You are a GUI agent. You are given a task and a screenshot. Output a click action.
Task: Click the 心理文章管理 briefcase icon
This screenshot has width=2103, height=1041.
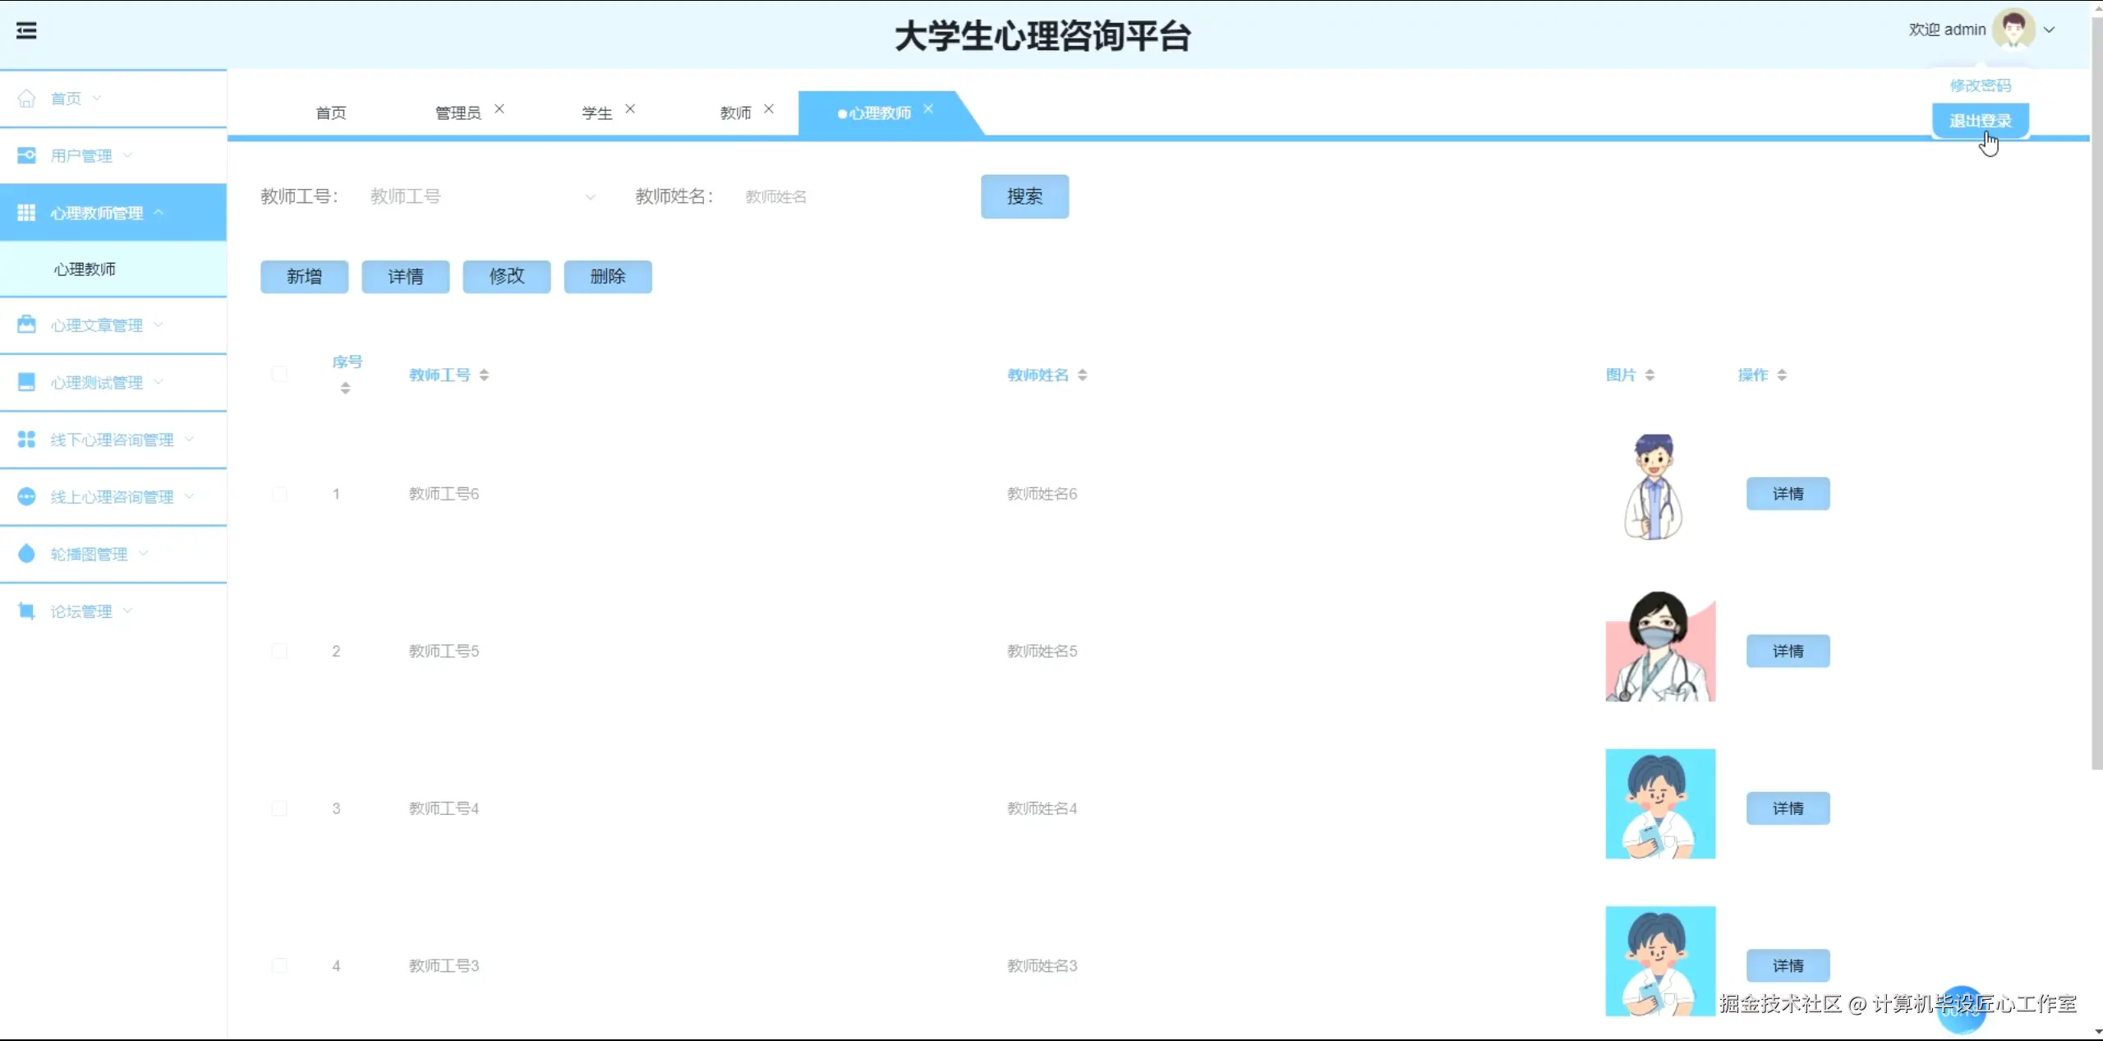(x=26, y=325)
